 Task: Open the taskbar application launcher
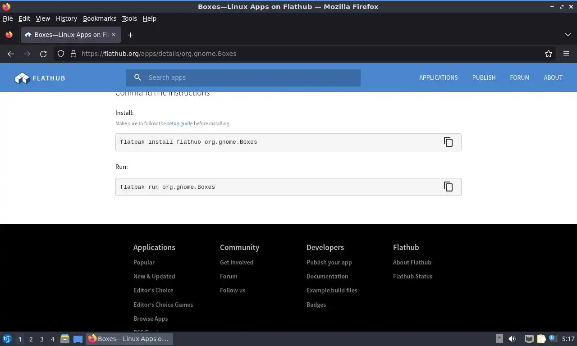pos(7,339)
